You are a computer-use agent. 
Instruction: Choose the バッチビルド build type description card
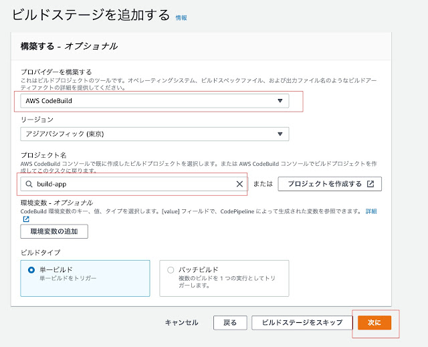[x=224, y=278]
